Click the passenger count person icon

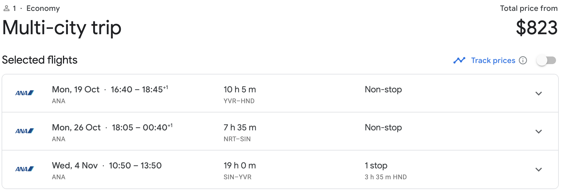click(x=7, y=8)
